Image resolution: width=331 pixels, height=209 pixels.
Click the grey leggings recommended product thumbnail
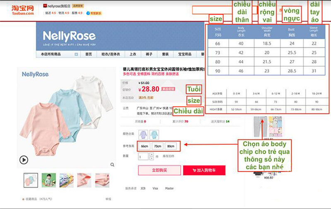(x=260, y=127)
